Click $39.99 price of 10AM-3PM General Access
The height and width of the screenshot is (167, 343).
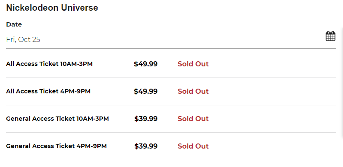point(146,119)
